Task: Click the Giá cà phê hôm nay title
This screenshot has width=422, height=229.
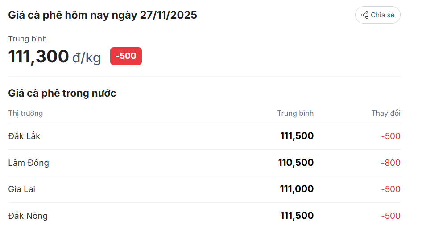Action: point(103,15)
